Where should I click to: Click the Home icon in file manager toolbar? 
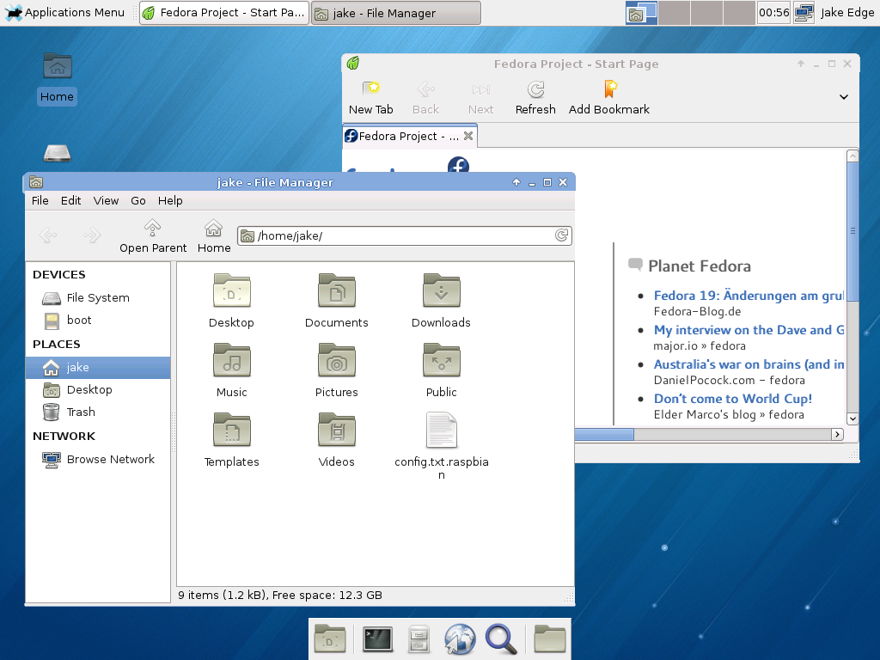click(213, 229)
